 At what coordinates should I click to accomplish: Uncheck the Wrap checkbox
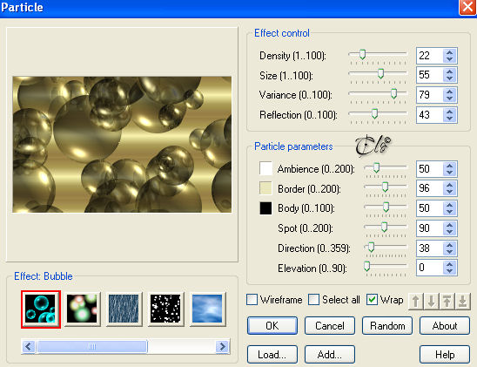coord(372,300)
